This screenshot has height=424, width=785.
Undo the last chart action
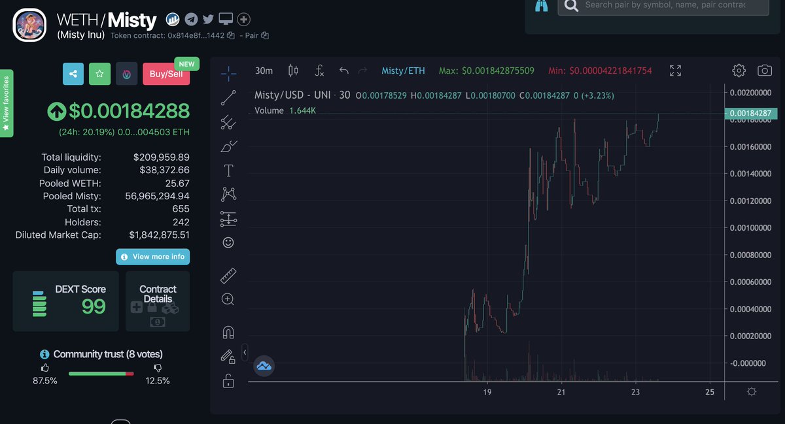point(344,71)
